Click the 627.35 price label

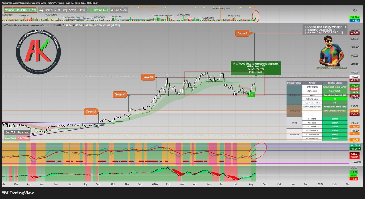[x=355, y=33]
